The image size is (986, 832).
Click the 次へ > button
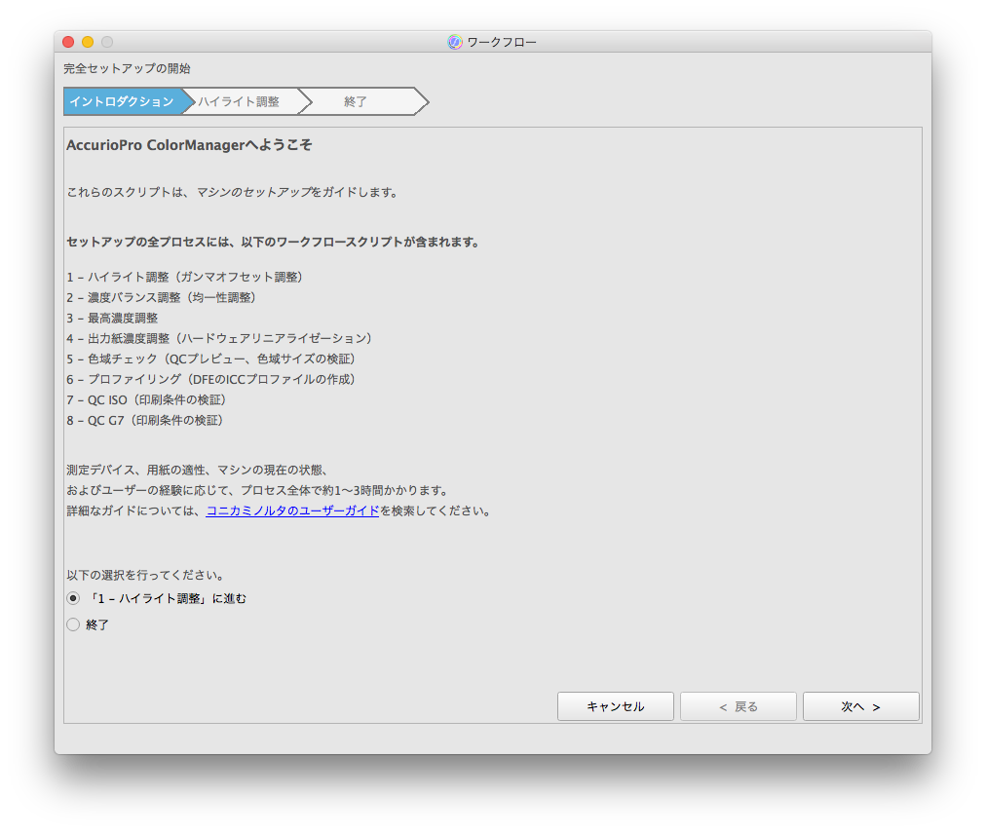pyautogui.click(x=861, y=706)
